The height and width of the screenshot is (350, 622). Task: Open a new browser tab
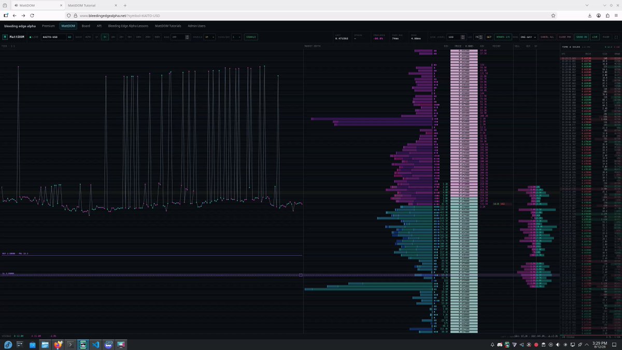click(x=125, y=5)
